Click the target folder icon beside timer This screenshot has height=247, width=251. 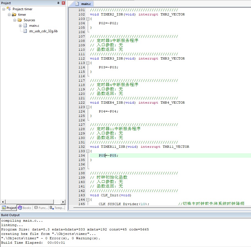(x=14, y=15)
